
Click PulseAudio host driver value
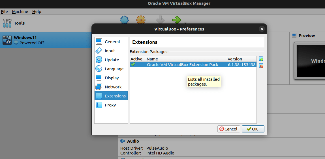[x=157, y=148]
